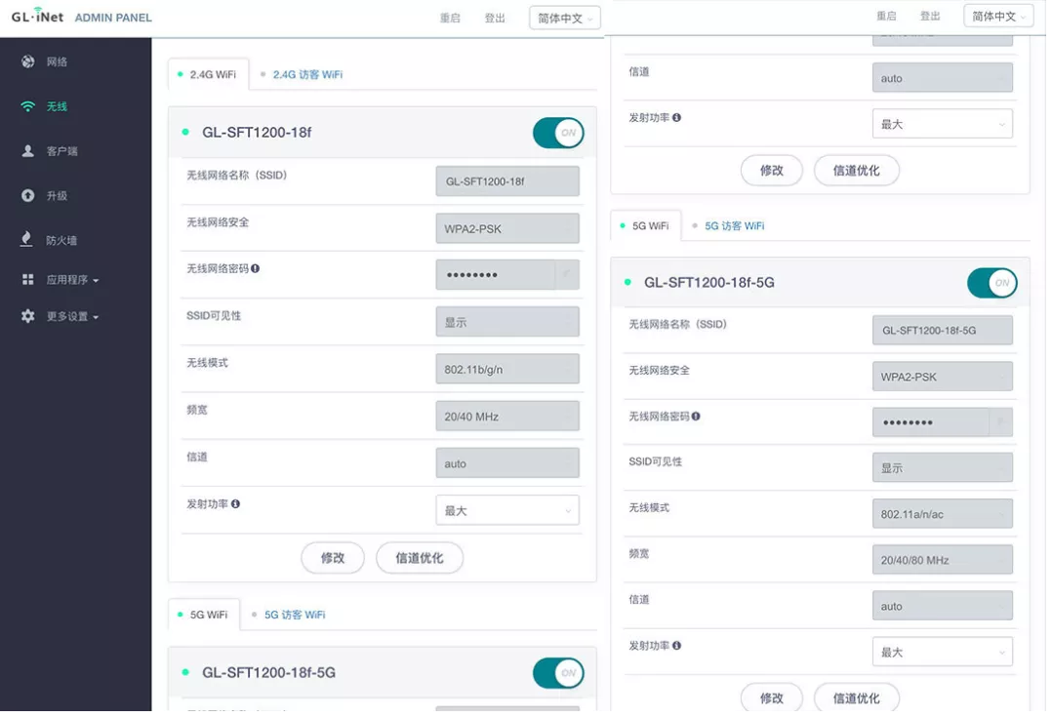Click info icon beside 无线网络密码 in right 5G panel
Viewport: 1052px width, 717px height.
696,416
